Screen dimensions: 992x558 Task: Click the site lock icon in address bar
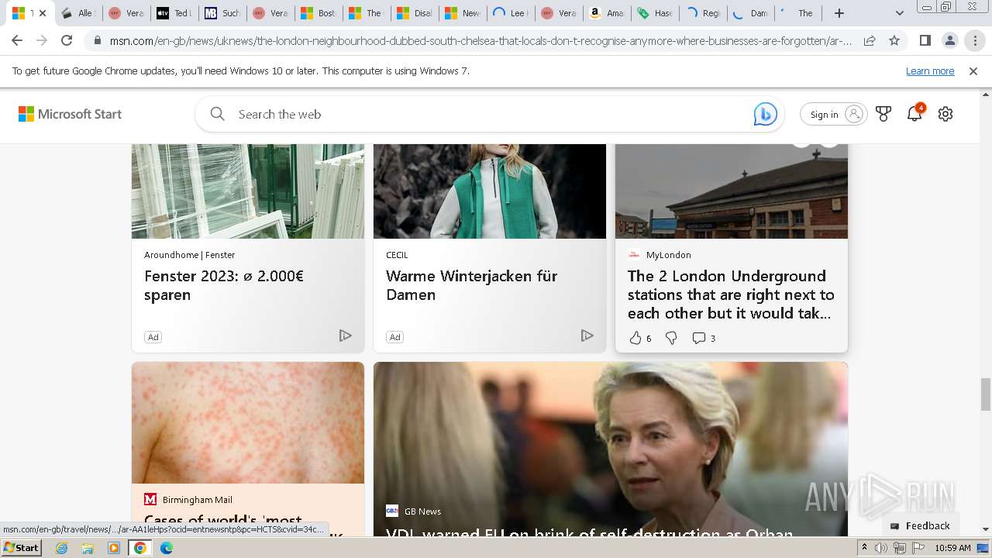pos(97,40)
